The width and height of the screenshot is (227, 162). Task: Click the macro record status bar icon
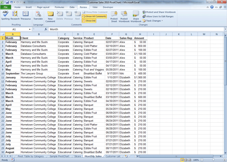(13, 160)
